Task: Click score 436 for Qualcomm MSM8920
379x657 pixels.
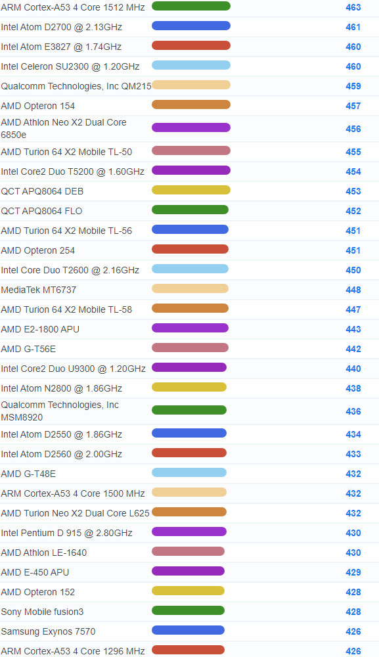Action: click(353, 411)
